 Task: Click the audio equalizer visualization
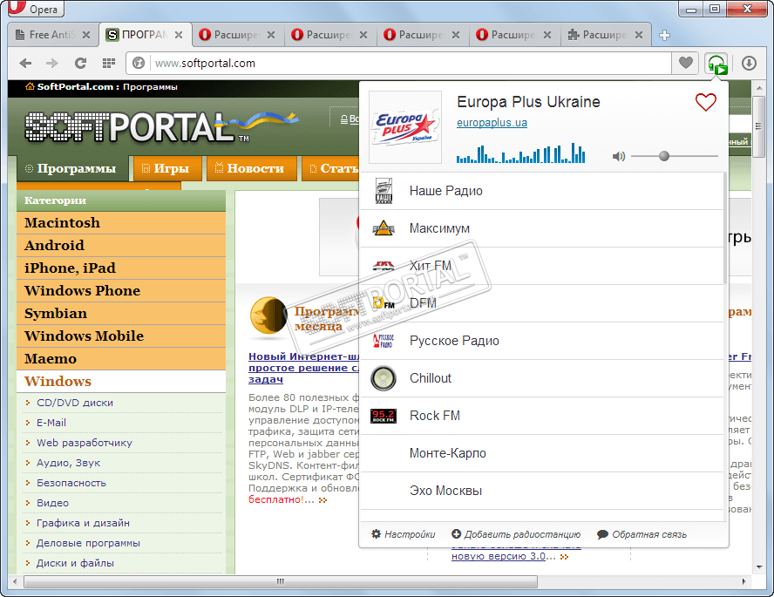coord(520,153)
